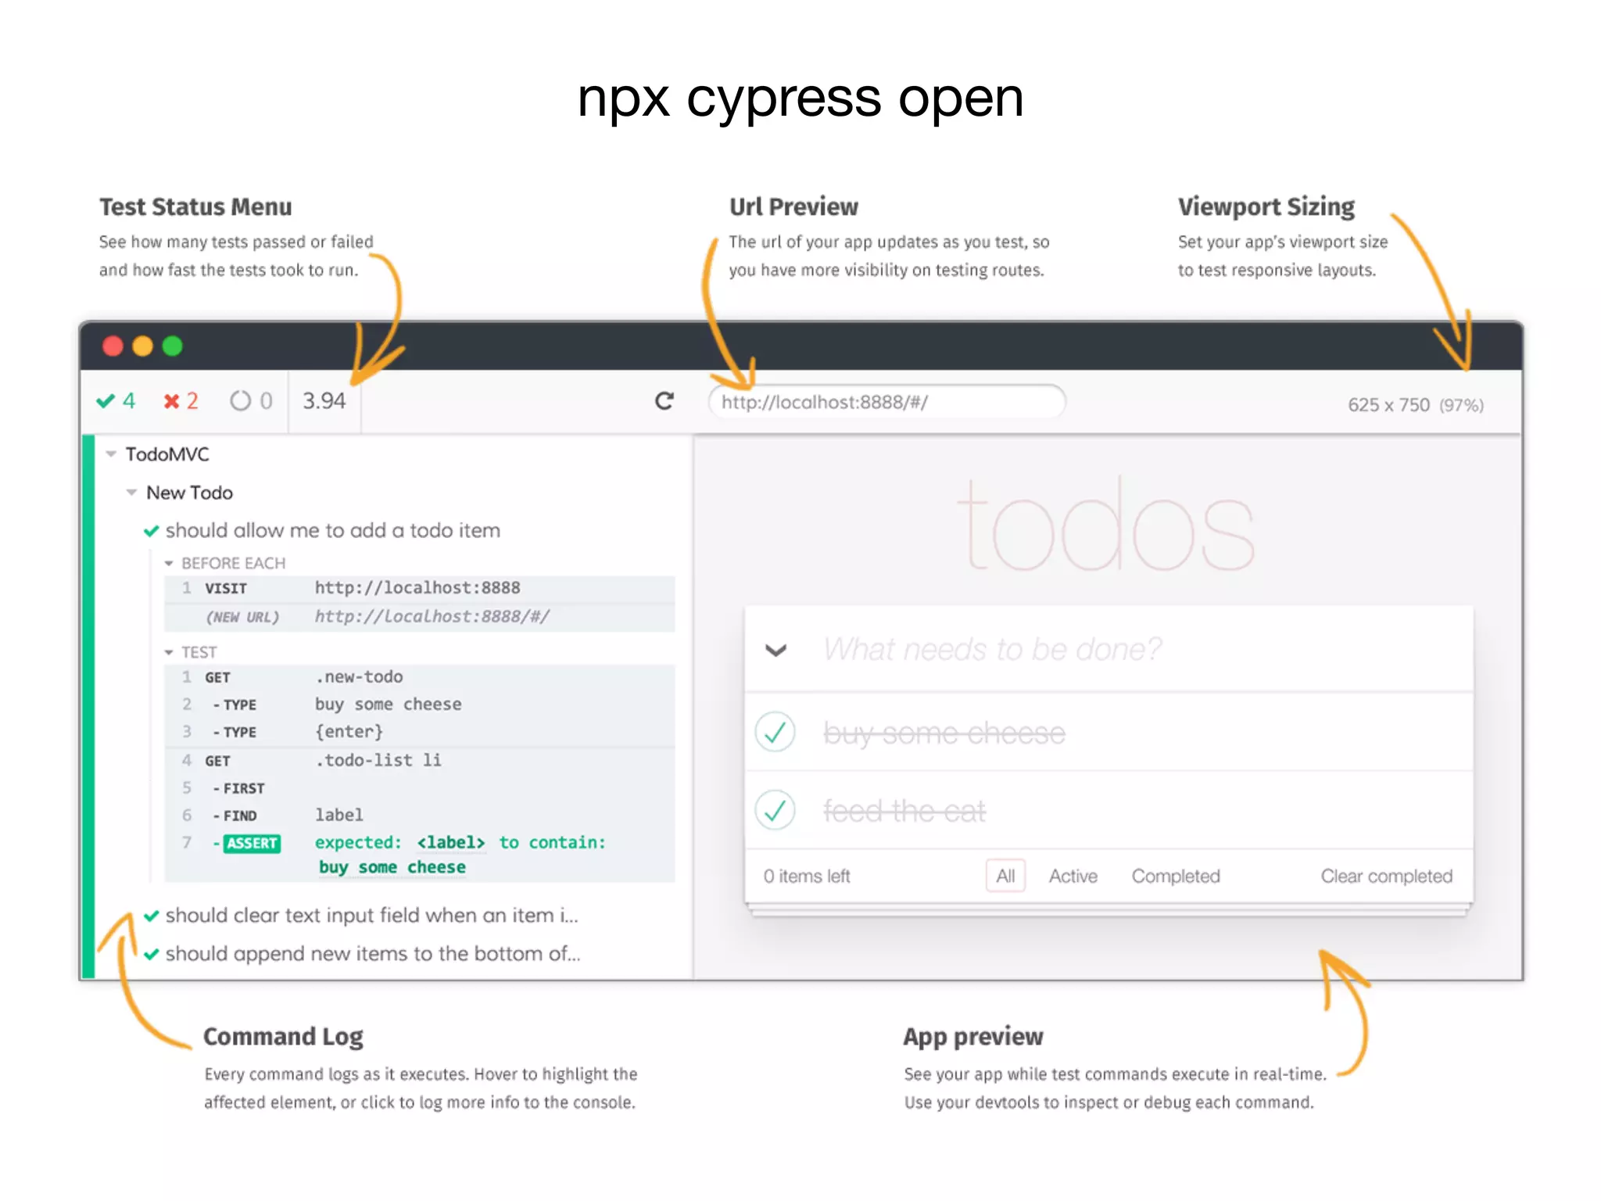Collapse the TEST section
The image size is (1601, 1201).
[x=169, y=653]
